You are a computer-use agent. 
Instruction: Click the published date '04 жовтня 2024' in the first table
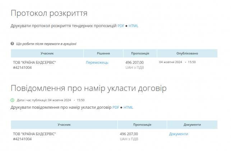click(171, 62)
